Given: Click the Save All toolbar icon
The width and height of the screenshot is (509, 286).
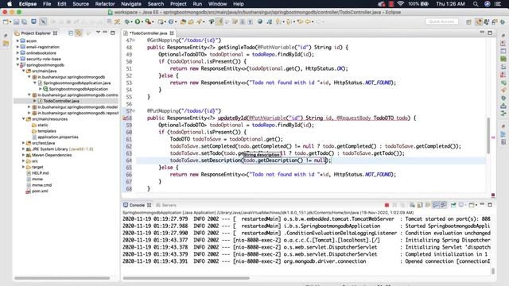Looking at the screenshot, I should click(25, 21).
